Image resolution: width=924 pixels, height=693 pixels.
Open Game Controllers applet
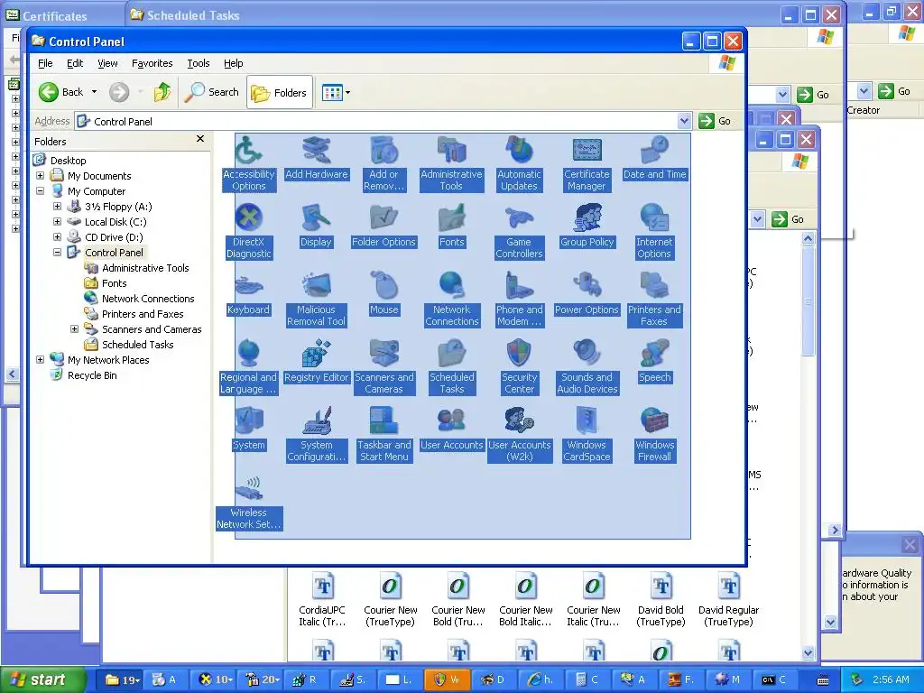point(519,232)
